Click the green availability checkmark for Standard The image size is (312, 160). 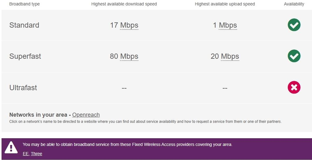294,25
